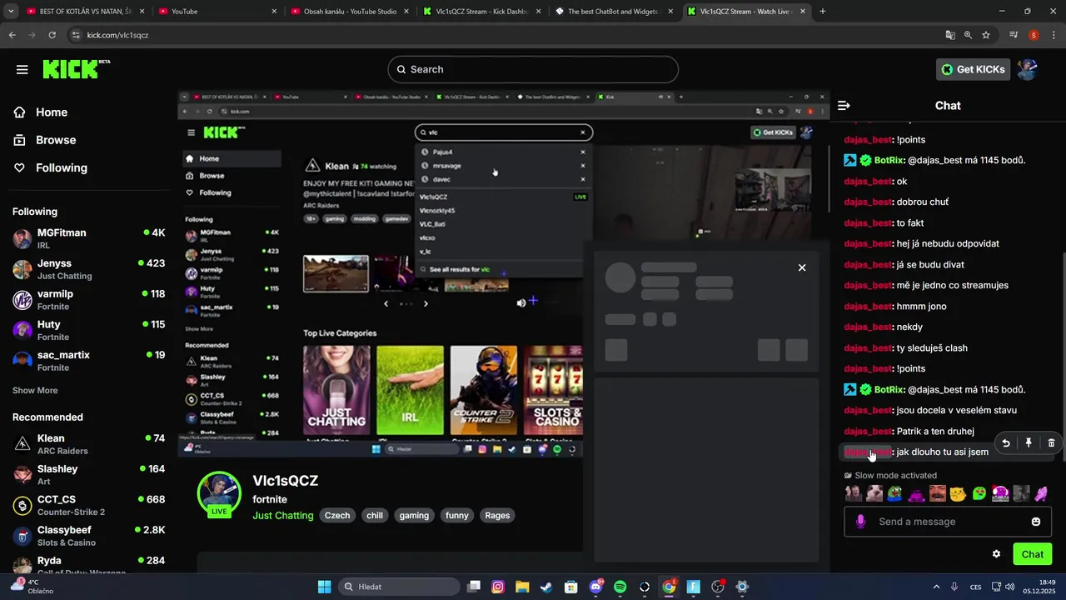Open Classybeef recommended channel
This screenshot has width=1066, height=600.
[x=88, y=536]
